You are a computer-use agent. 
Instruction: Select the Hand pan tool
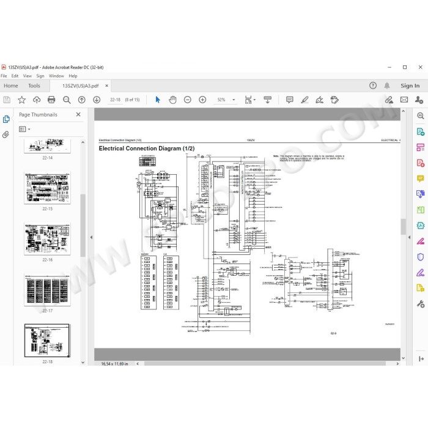172,100
